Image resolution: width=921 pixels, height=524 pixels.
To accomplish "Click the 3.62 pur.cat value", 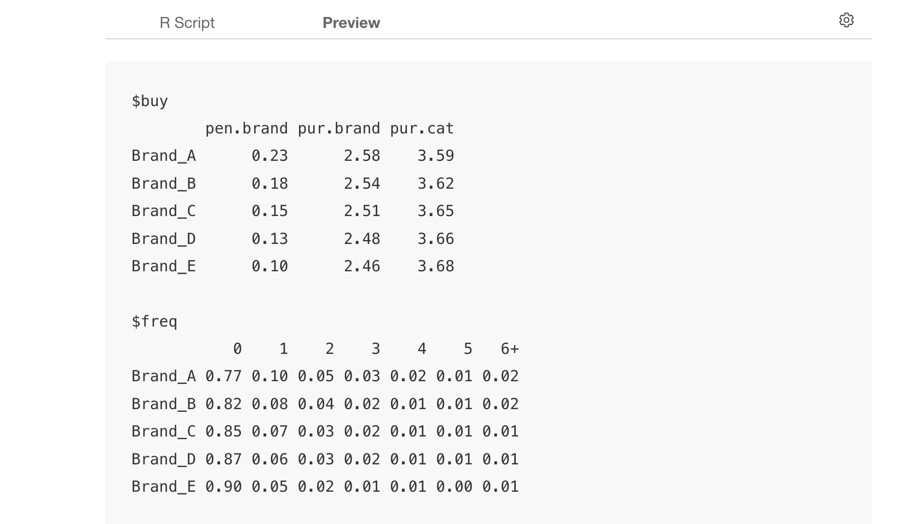I will tap(436, 184).
